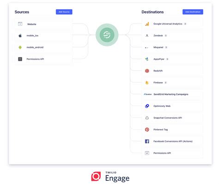Screen dimensions: 219x184
Task: Click the Permissions API source icon
Action: pos(20,59)
